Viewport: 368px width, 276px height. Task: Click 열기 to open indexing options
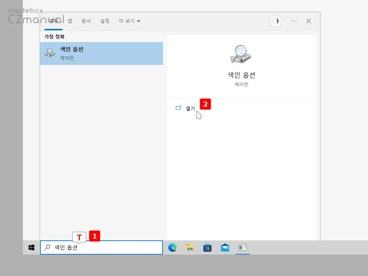190,108
